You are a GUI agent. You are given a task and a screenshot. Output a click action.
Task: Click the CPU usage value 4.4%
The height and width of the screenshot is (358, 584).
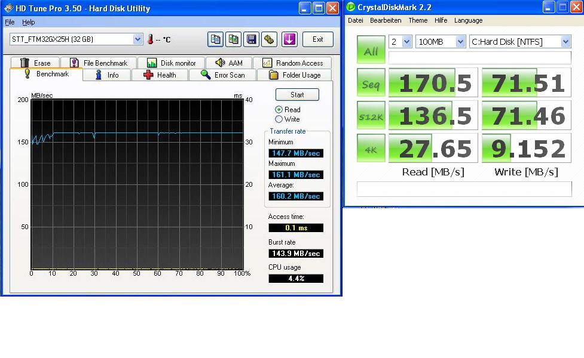pyautogui.click(x=296, y=279)
